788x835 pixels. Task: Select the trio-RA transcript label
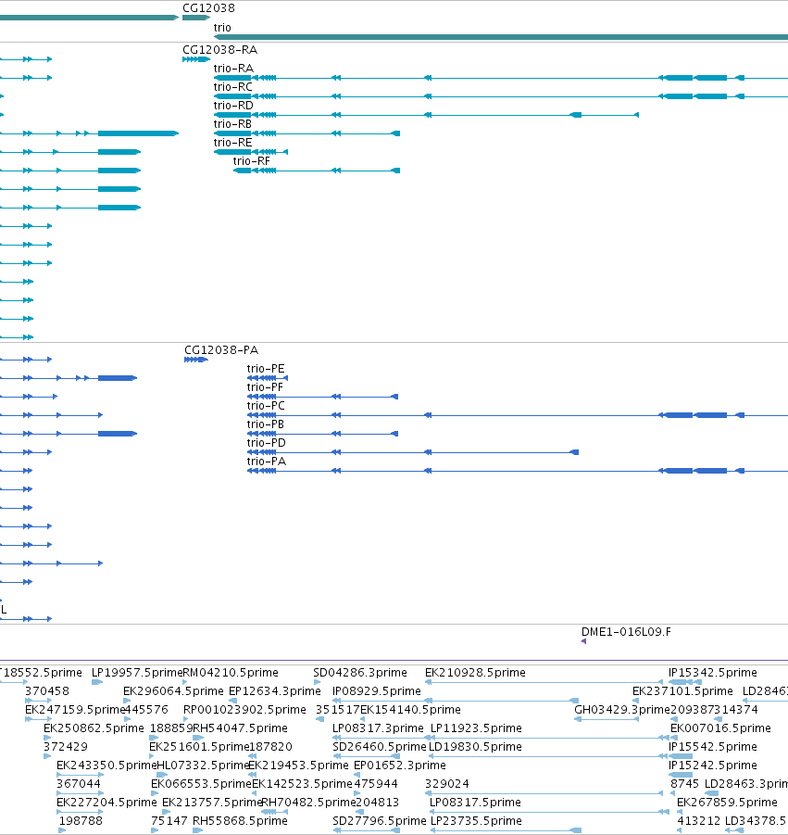(x=233, y=69)
